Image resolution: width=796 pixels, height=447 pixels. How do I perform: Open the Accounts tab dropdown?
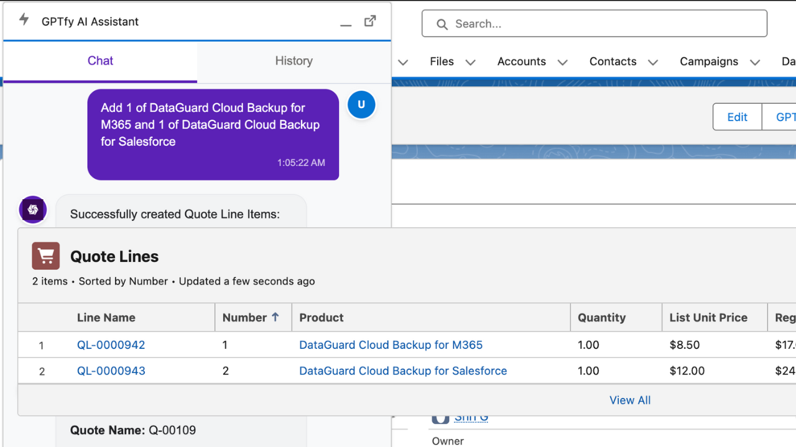click(x=563, y=61)
